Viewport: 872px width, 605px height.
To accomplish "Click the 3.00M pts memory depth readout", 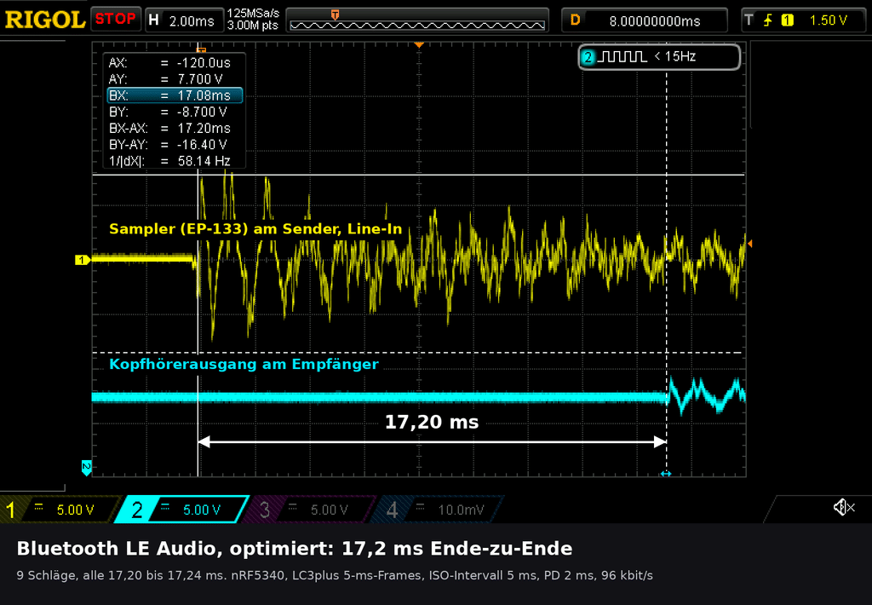I will (x=253, y=26).
